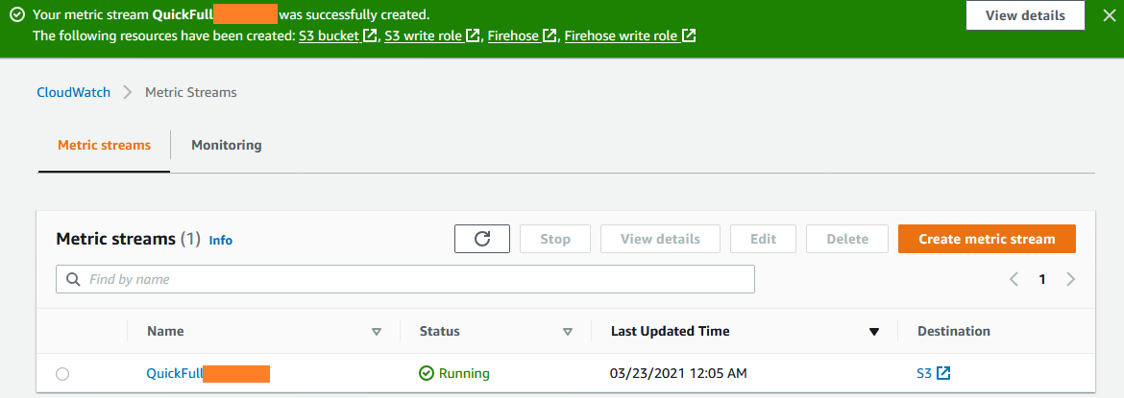The width and height of the screenshot is (1124, 398).
Task: Open the Info link beside Metric streams
Action: point(221,241)
